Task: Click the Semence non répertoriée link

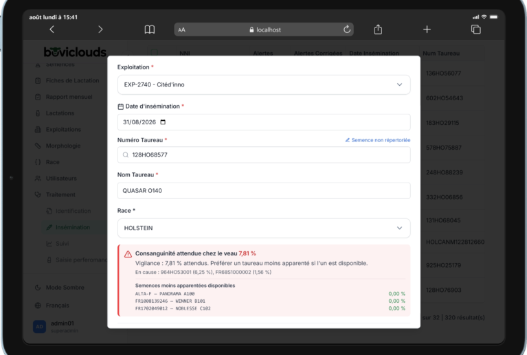Action: pyautogui.click(x=378, y=140)
